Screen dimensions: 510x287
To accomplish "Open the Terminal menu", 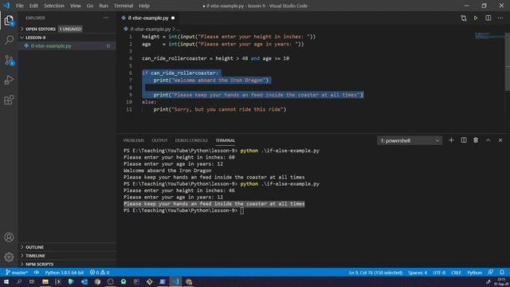I will [x=124, y=6].
